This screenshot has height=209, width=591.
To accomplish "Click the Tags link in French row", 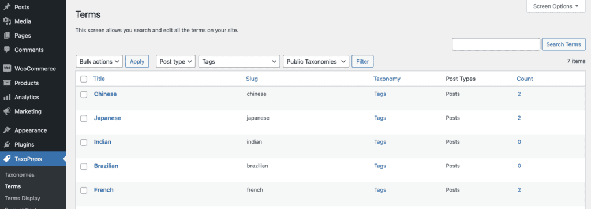I will (380, 190).
